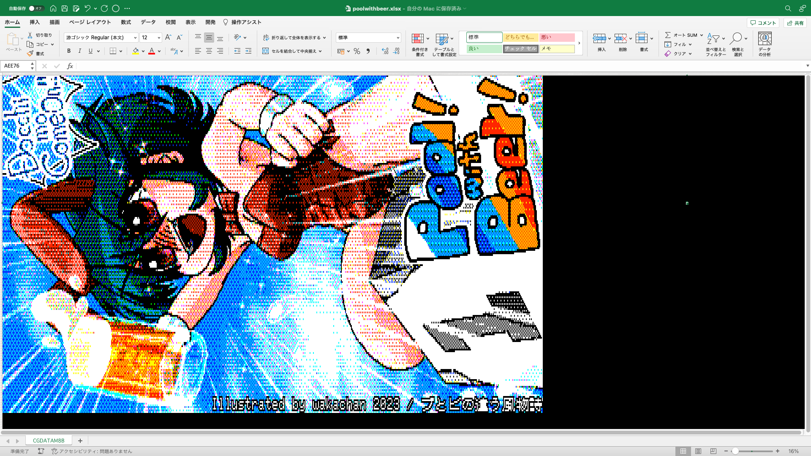The height and width of the screenshot is (456, 811).
Task: Open the 操作アシスト helper
Action: click(x=242, y=22)
